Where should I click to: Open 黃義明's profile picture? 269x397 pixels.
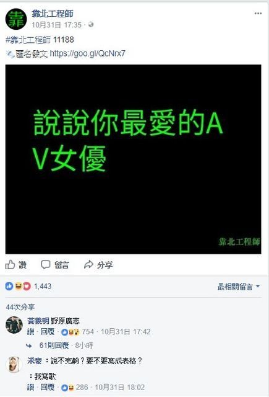(14, 325)
